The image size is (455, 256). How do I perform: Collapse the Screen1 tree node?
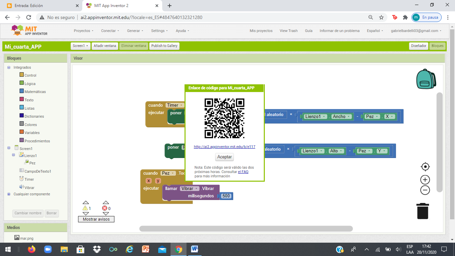click(9, 148)
